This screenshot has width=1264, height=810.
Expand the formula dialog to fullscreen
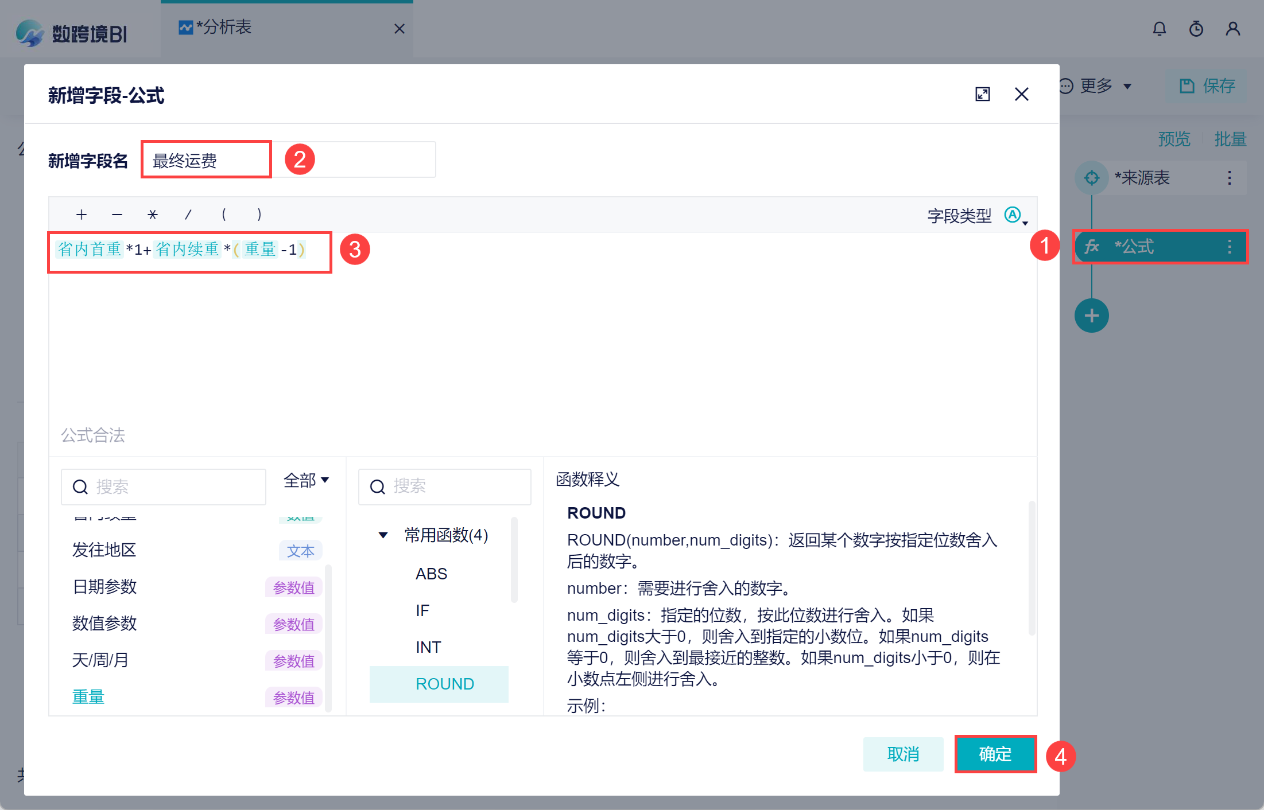point(982,94)
